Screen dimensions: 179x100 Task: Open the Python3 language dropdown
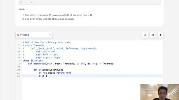click(x=34, y=35)
